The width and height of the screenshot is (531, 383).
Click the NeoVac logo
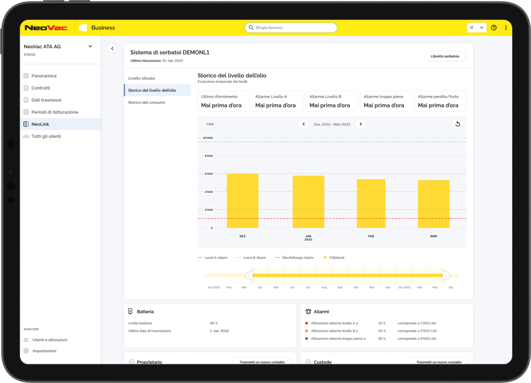point(46,28)
